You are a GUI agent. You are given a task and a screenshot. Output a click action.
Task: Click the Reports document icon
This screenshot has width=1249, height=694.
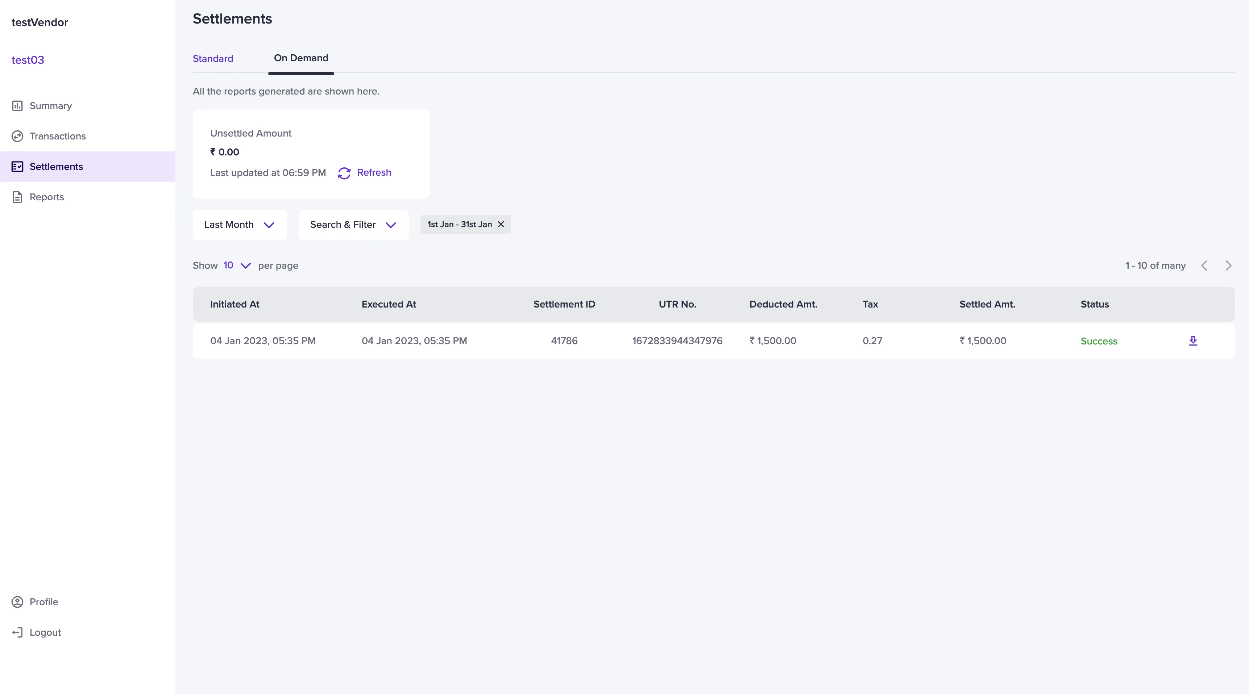click(x=17, y=197)
